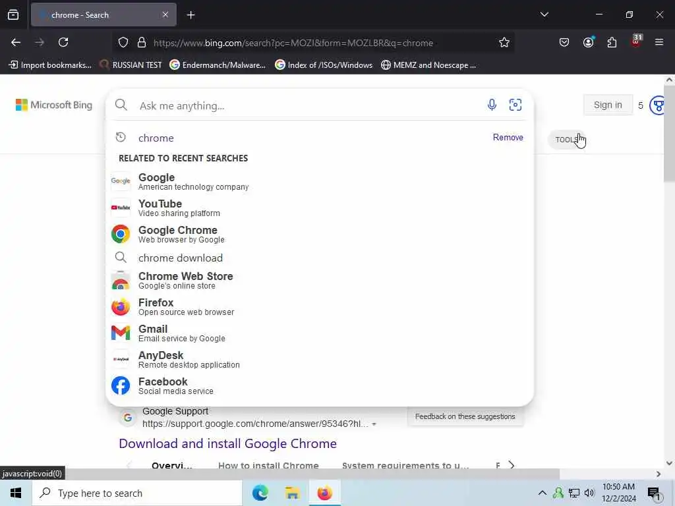This screenshot has width=675, height=506.
Task: Open visual search camera icon
Action: click(x=515, y=105)
